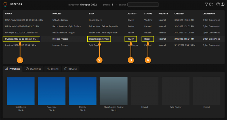
Task: Click the Recognize progress tile
Action: [x=51, y=91]
